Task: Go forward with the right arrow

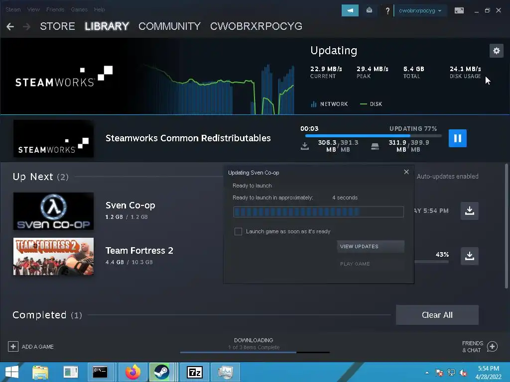Action: click(x=27, y=26)
